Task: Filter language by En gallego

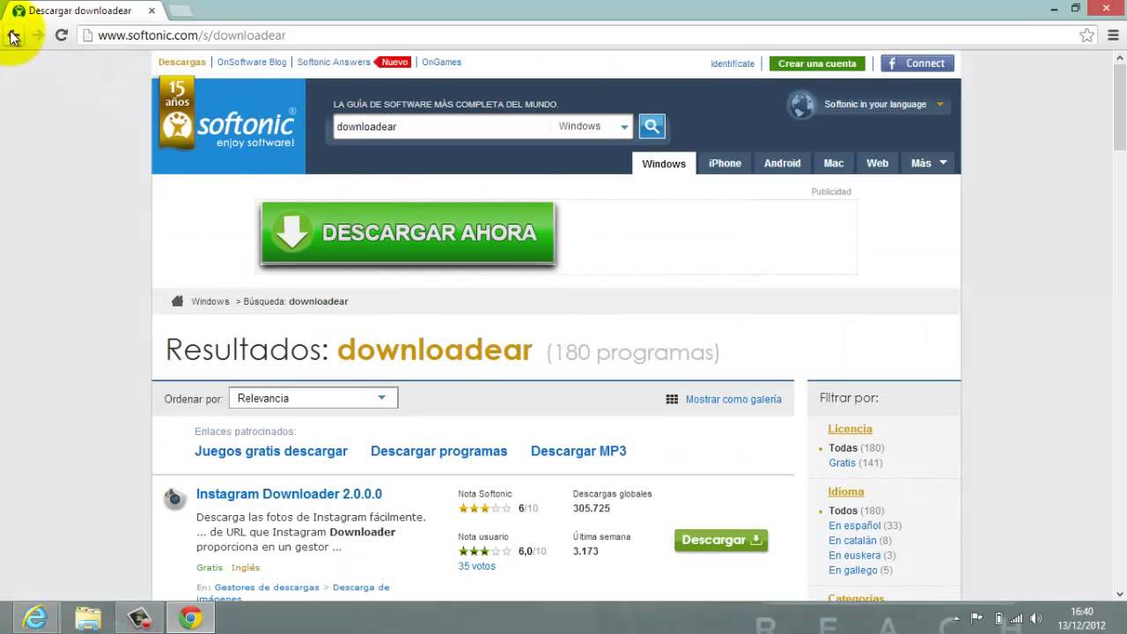Action: (852, 571)
